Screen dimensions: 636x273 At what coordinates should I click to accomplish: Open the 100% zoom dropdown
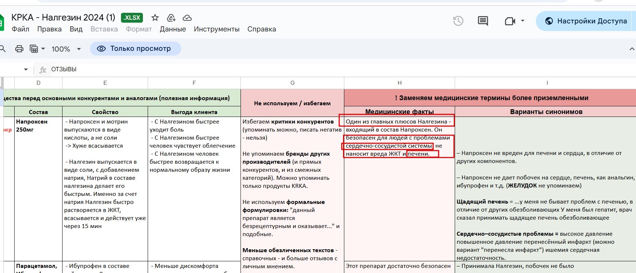pyautogui.click(x=66, y=49)
